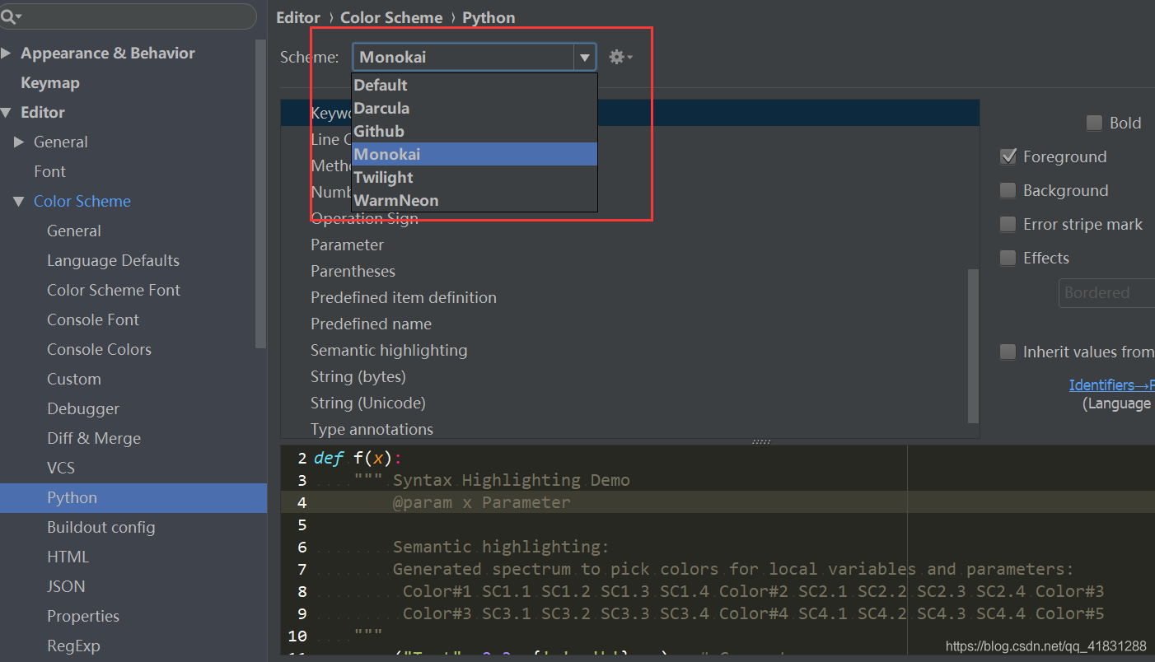This screenshot has height=662, width=1155.
Task: Click the settings tree scrollbar
Action: [261, 193]
